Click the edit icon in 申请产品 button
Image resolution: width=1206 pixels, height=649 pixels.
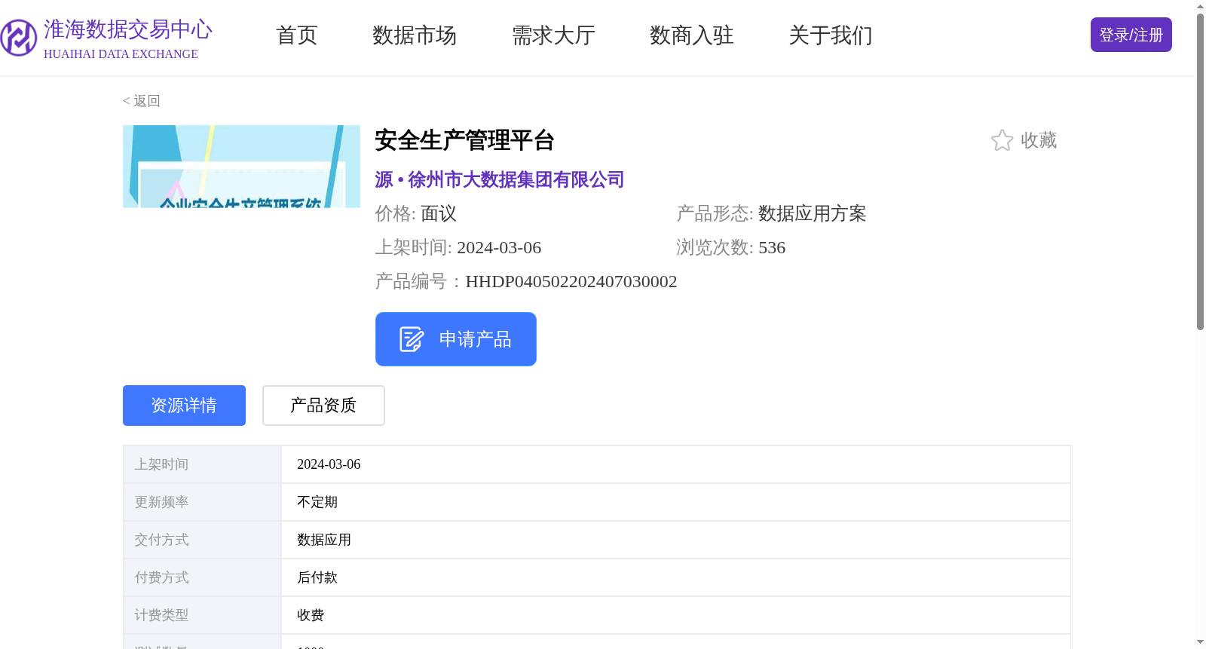412,339
